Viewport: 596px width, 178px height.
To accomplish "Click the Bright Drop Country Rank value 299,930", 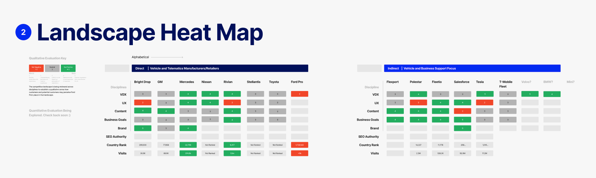I will 143,145.
